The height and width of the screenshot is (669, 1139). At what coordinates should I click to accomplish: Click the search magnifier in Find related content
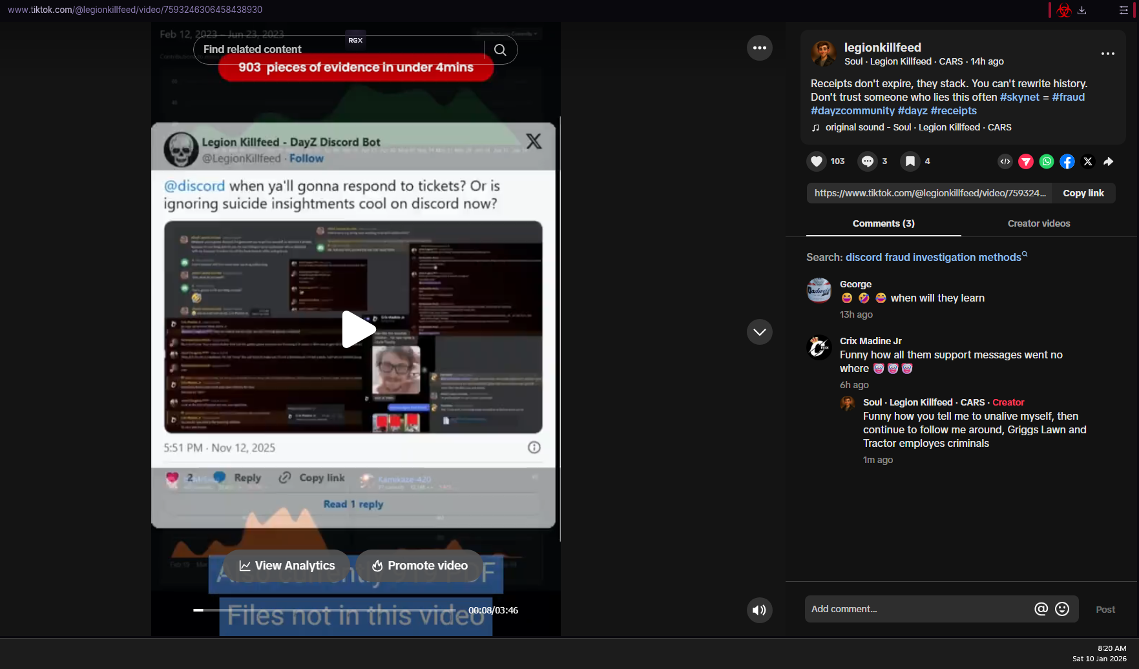500,50
